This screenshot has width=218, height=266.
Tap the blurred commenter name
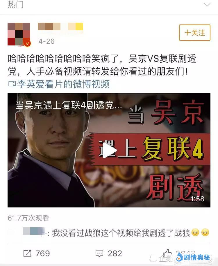34,231
